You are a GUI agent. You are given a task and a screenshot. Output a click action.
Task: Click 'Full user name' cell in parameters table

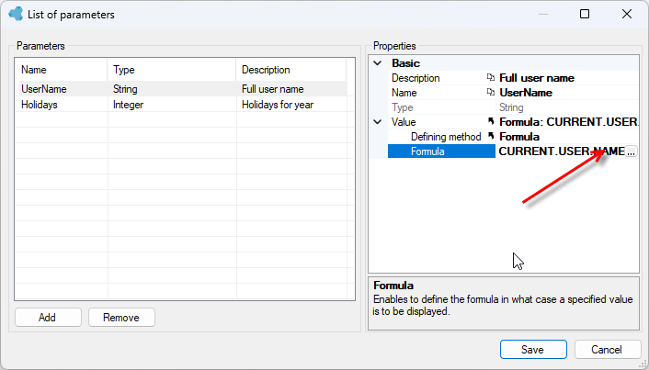click(291, 89)
